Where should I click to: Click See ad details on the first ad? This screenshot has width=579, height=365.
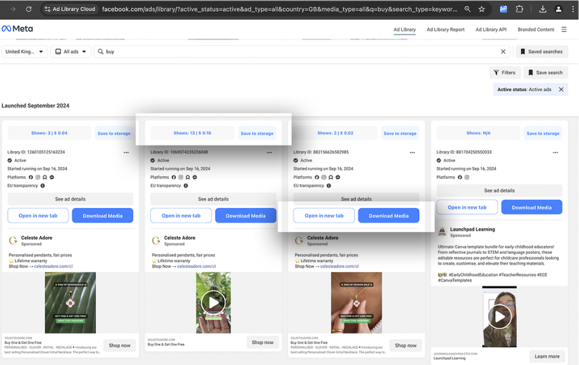pyautogui.click(x=70, y=199)
